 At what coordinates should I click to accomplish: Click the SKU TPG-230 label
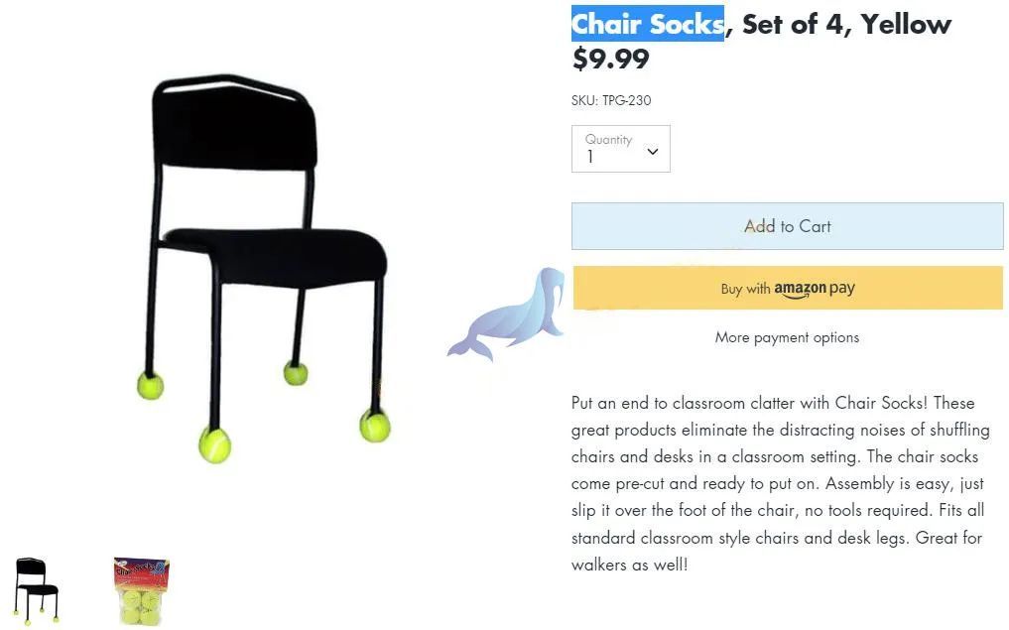point(611,100)
